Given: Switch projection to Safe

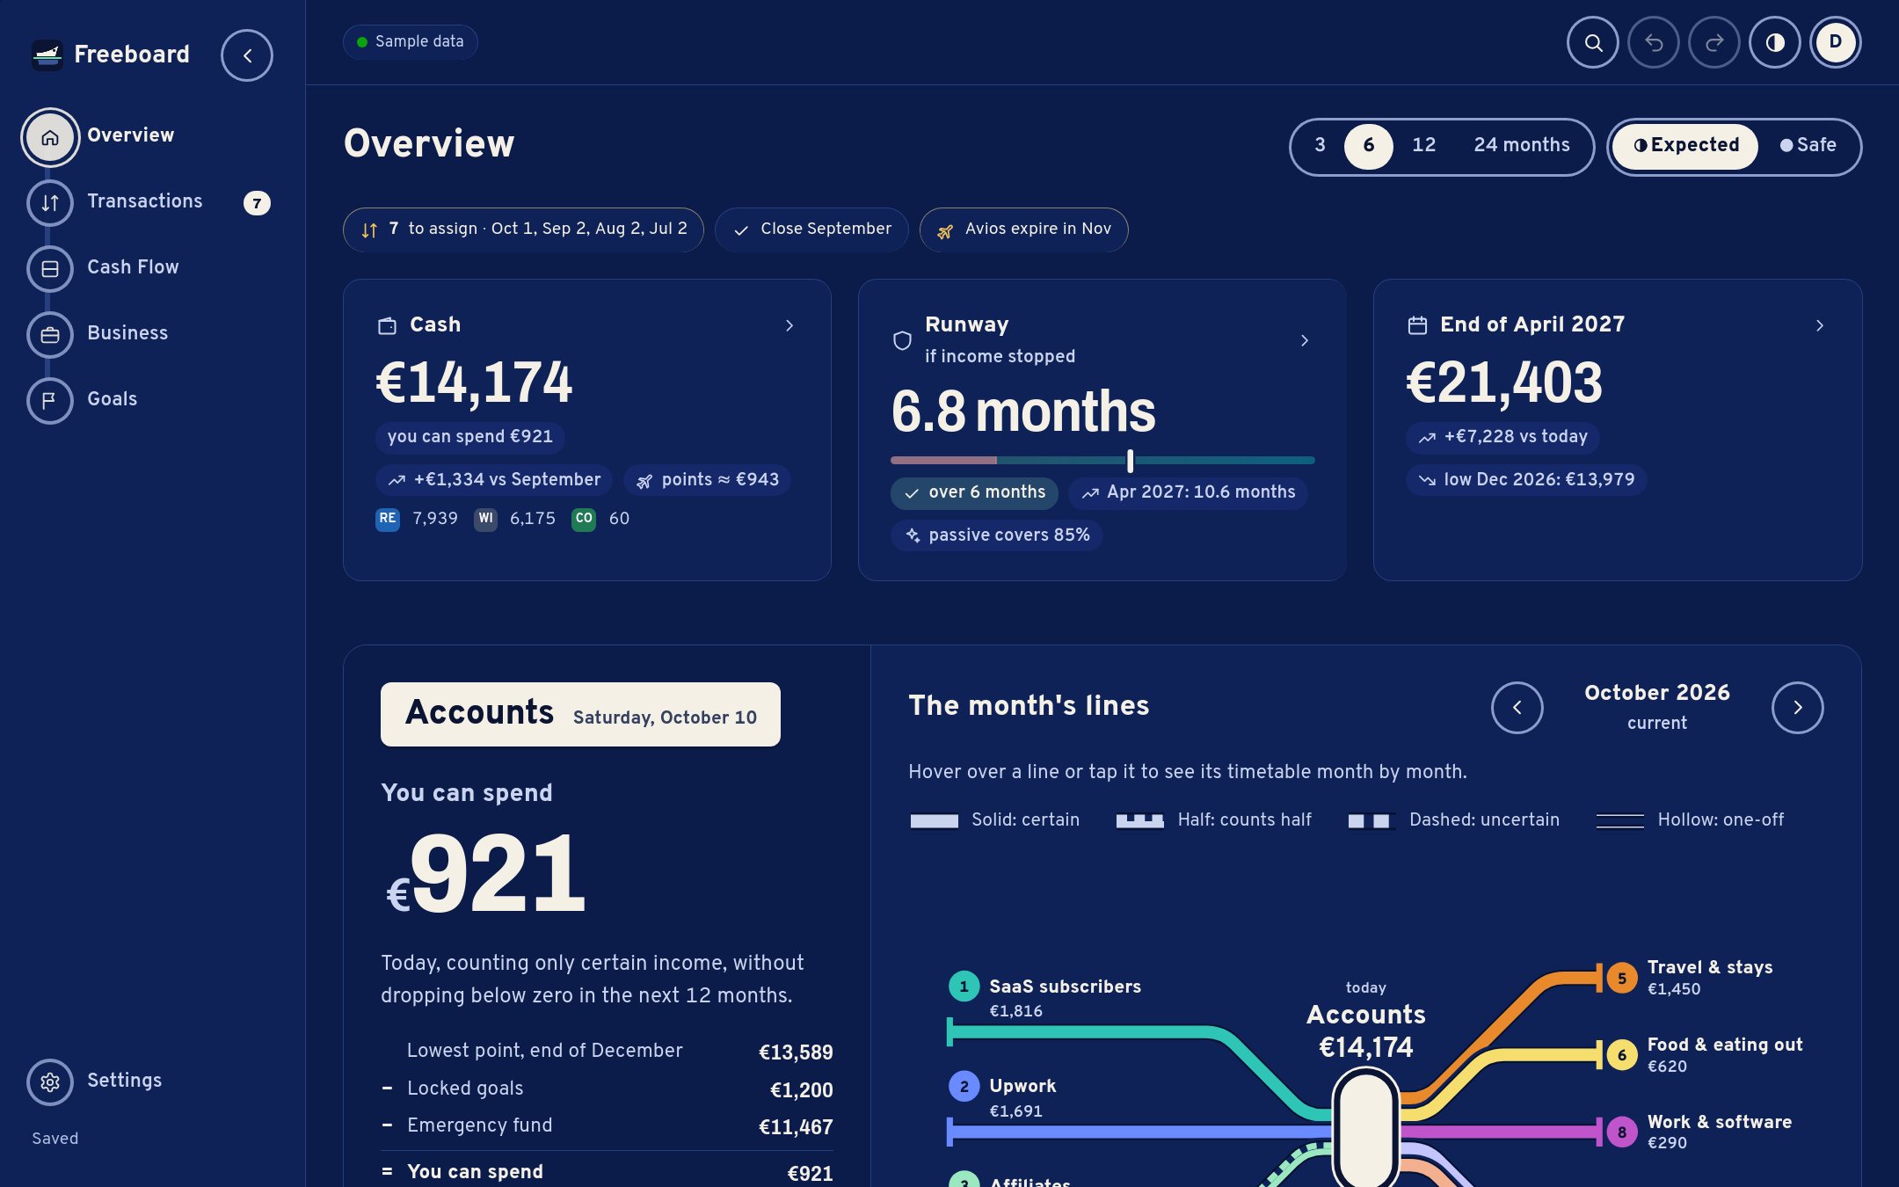Looking at the screenshot, I should (1808, 146).
